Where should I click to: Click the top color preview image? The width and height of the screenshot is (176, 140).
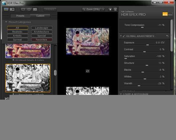click(x=88, y=42)
